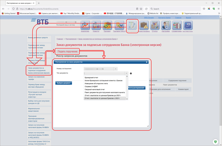Click the Реестр распоряжений button
222x146 pixels.
(x=136, y=88)
